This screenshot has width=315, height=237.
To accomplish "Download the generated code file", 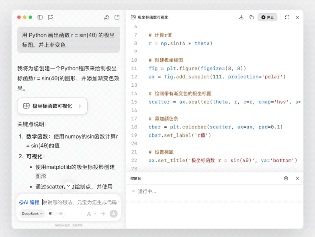I will 241,17.
